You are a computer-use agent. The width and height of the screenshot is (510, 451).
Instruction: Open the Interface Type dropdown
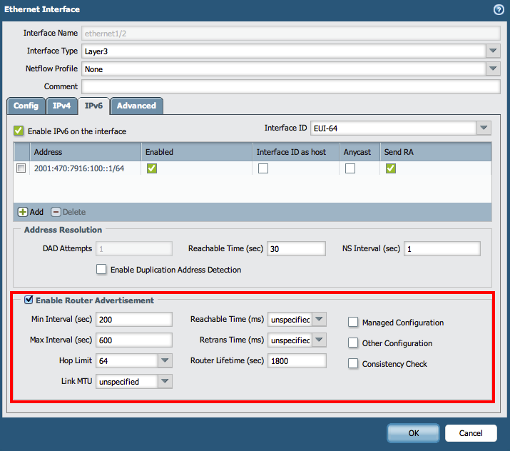[x=493, y=51]
